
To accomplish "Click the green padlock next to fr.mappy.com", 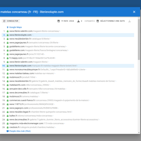I will pos(8,58).
